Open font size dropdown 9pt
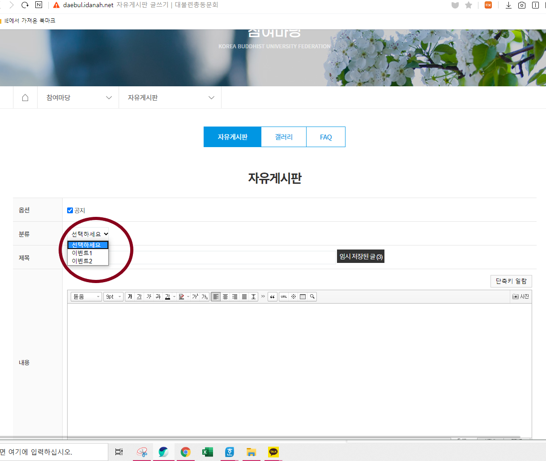This screenshot has width=546, height=461. (x=113, y=296)
